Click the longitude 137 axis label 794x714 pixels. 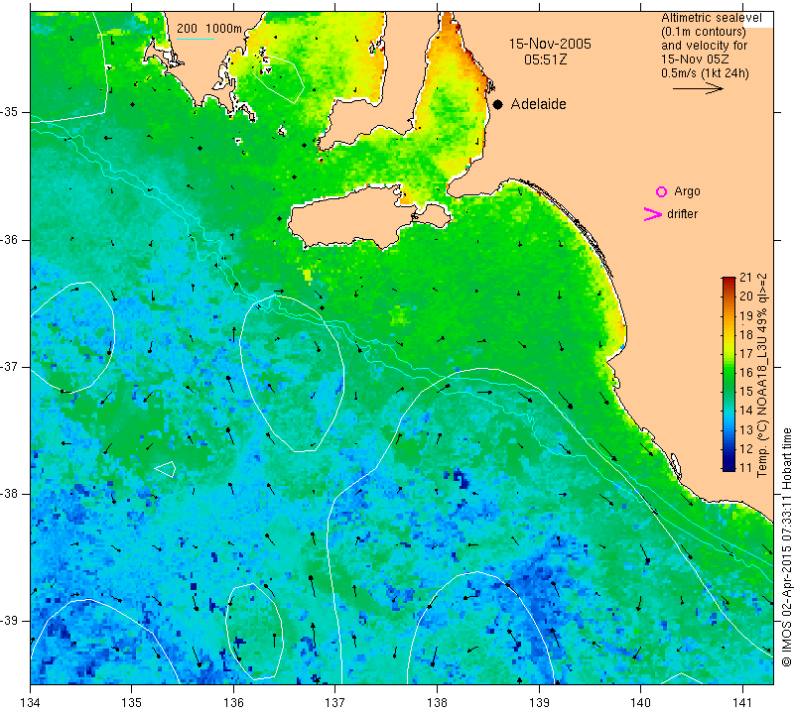(334, 703)
